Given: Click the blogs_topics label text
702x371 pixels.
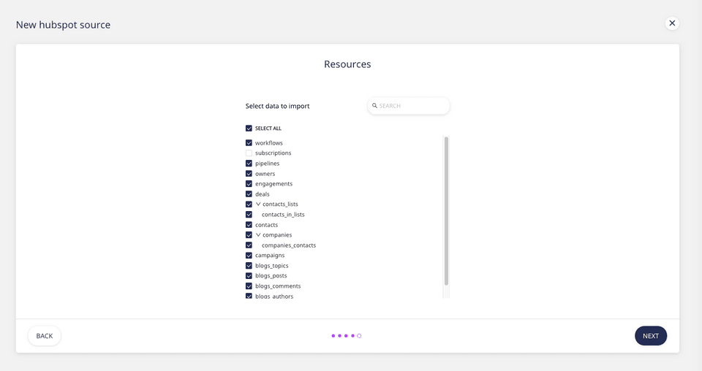Looking at the screenshot, I should coord(272,266).
